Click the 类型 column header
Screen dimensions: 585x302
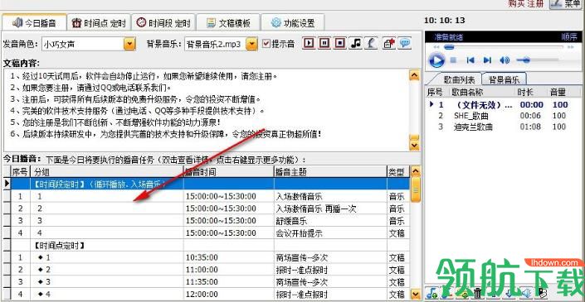pyautogui.click(x=398, y=172)
